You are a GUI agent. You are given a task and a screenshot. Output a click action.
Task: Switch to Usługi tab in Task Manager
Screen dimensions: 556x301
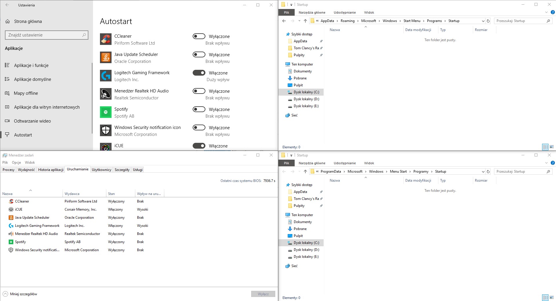[x=138, y=170]
